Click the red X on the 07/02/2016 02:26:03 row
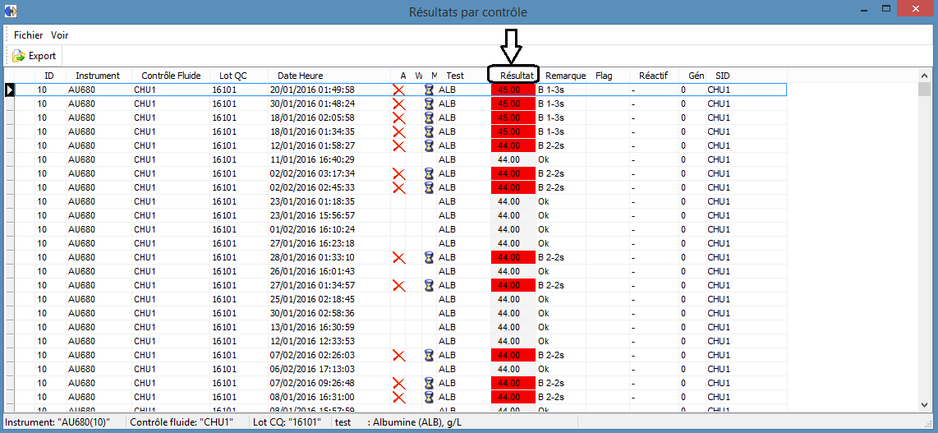 398,355
